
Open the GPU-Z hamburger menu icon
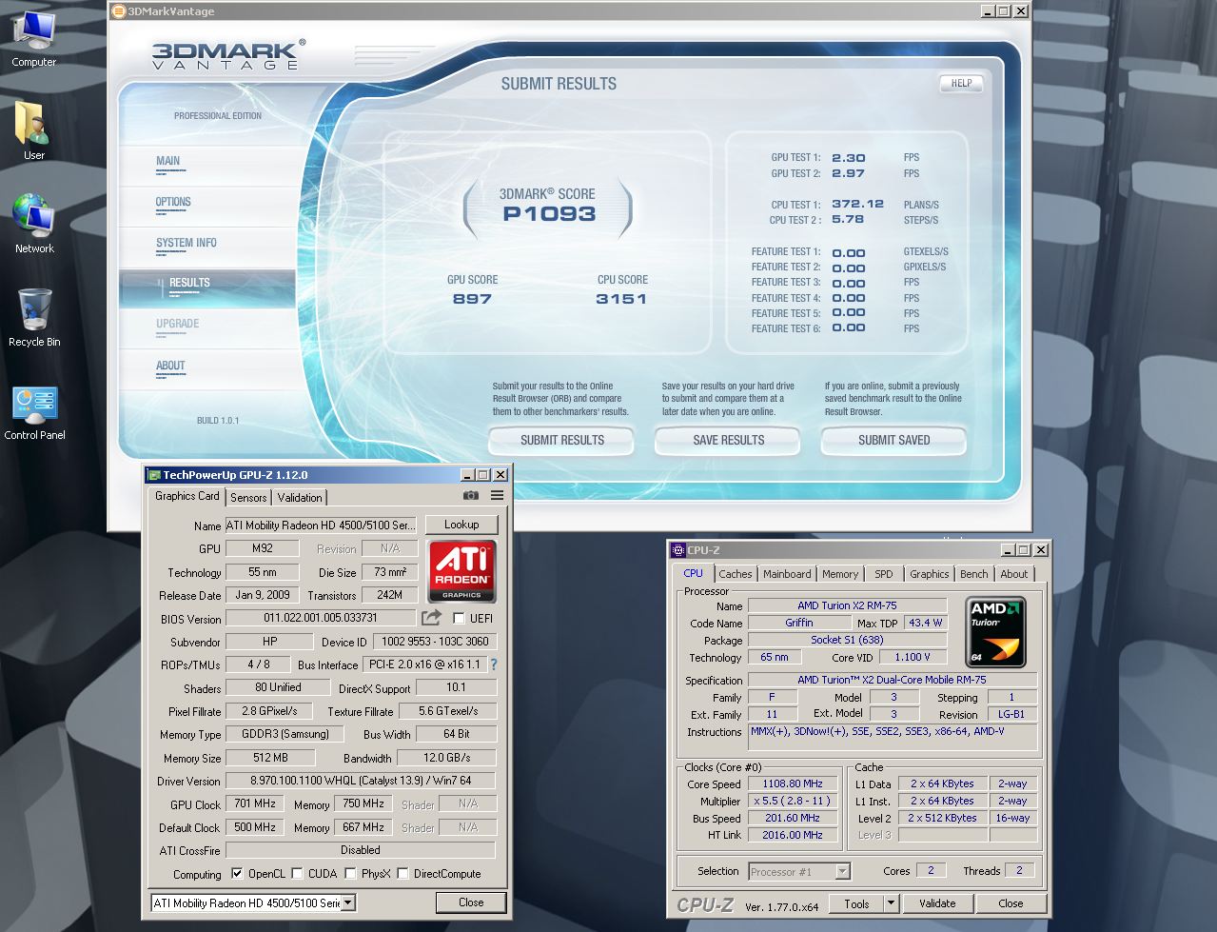(497, 496)
